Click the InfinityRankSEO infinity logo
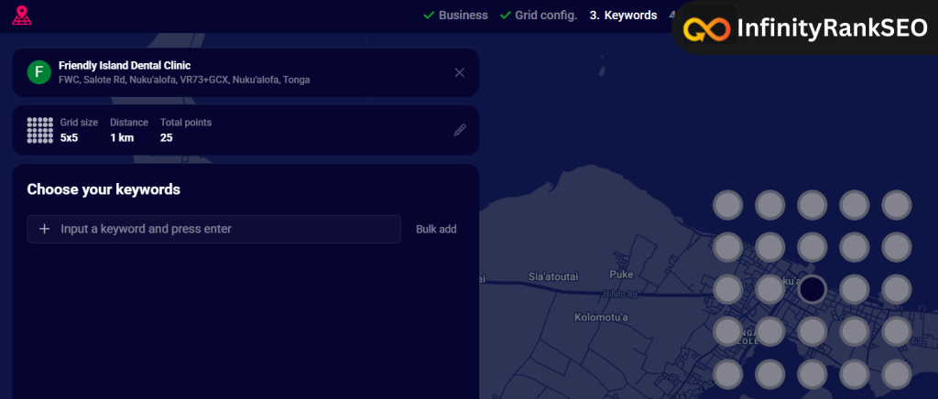This screenshot has width=938, height=399. pos(708,29)
